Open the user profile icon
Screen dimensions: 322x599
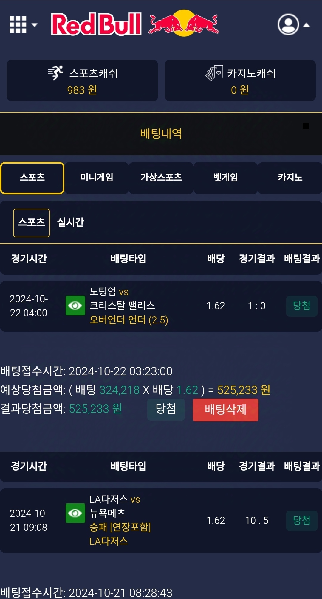point(288,24)
